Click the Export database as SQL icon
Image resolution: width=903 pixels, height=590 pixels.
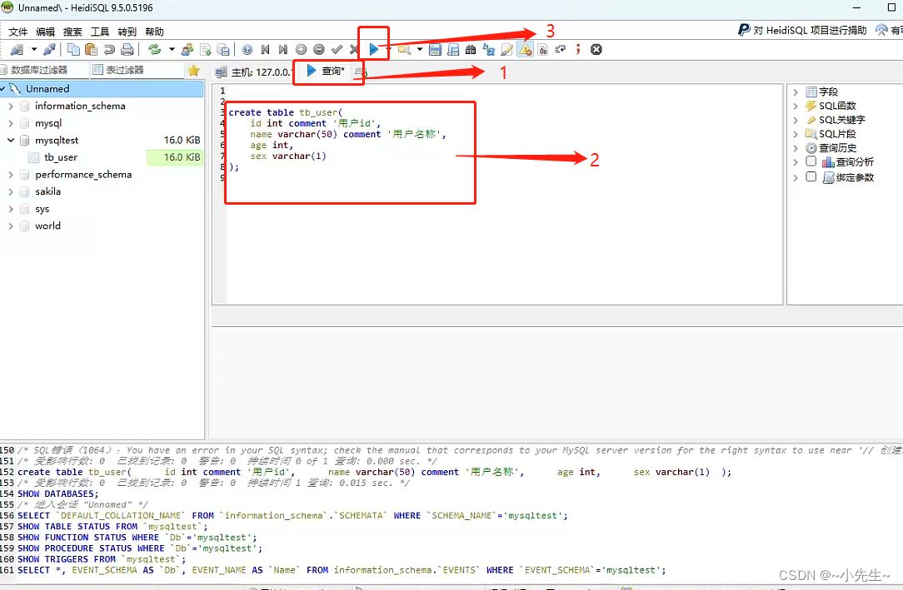click(223, 50)
